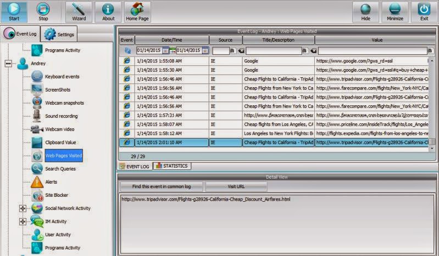Image resolution: width=439 pixels, height=256 pixels.
Task: Click the event list scrollbar down arrow
Action: pos(432,149)
